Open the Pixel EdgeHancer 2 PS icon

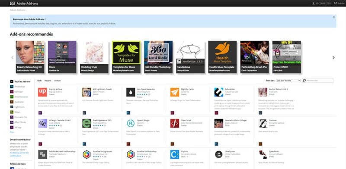(86, 123)
